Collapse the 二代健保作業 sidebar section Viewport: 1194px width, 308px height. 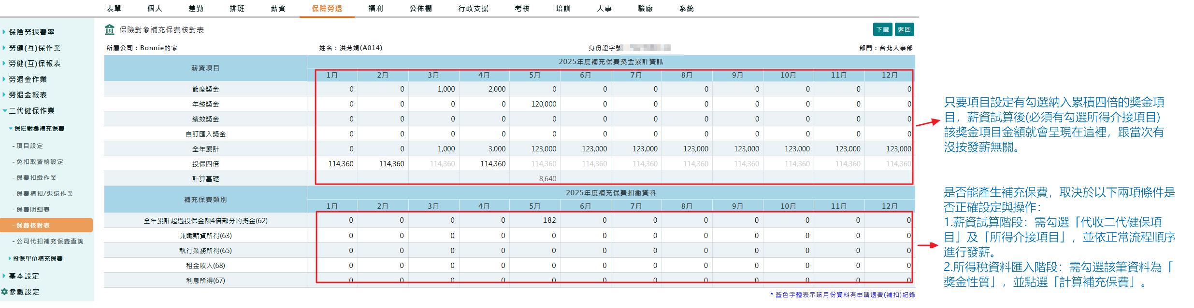(x=28, y=110)
